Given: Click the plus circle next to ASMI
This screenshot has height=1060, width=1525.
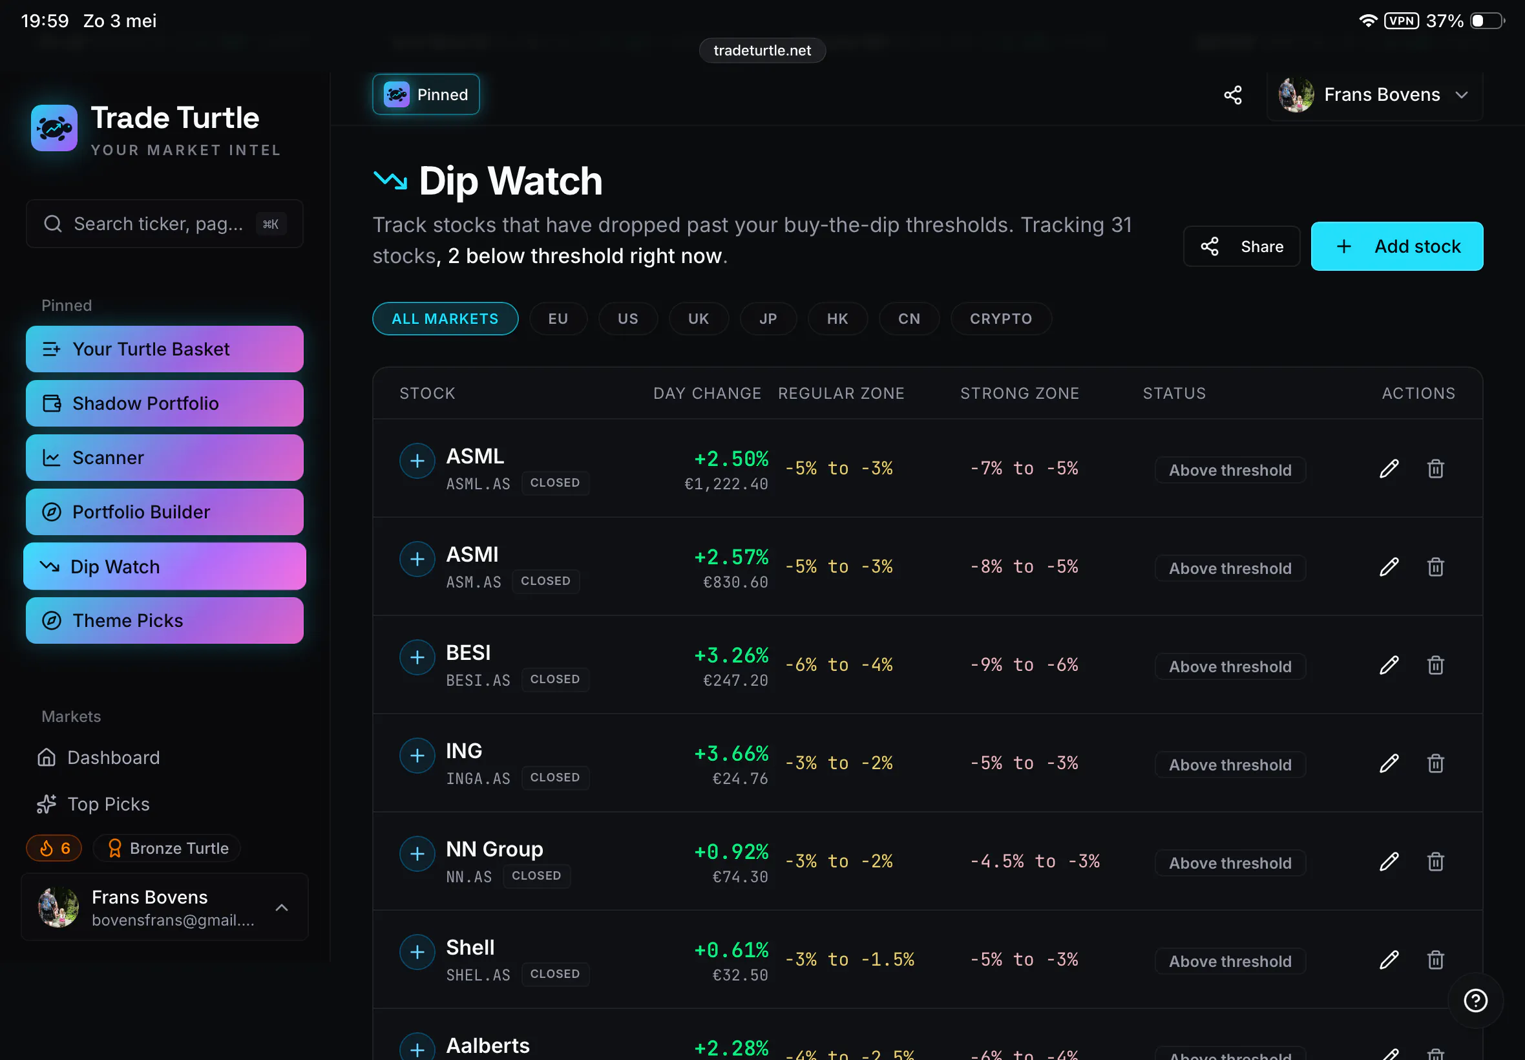Looking at the screenshot, I should click(417, 559).
